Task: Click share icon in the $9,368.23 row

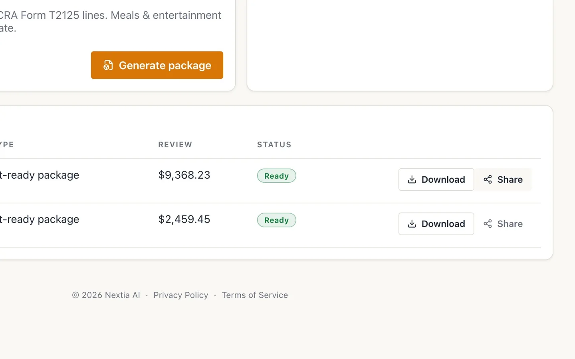Action: [x=488, y=179]
